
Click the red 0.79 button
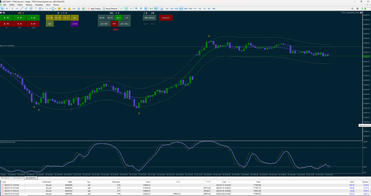coord(6,24)
